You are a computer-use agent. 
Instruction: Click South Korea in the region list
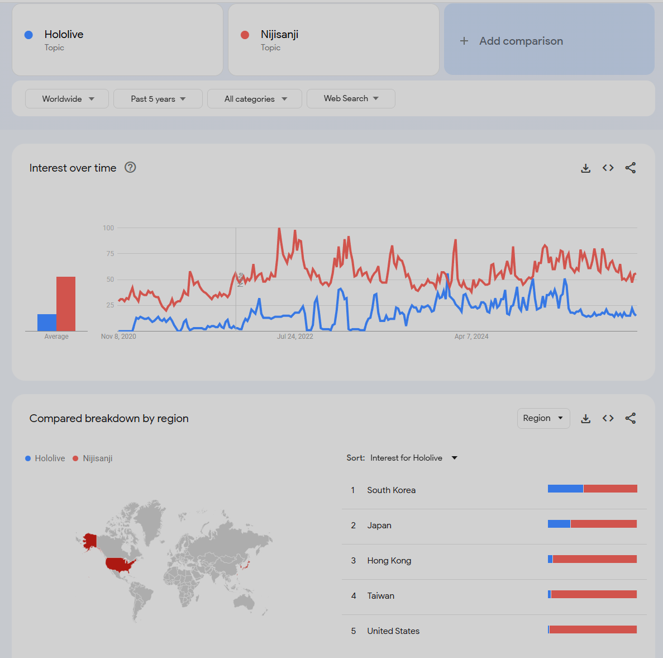tap(391, 490)
